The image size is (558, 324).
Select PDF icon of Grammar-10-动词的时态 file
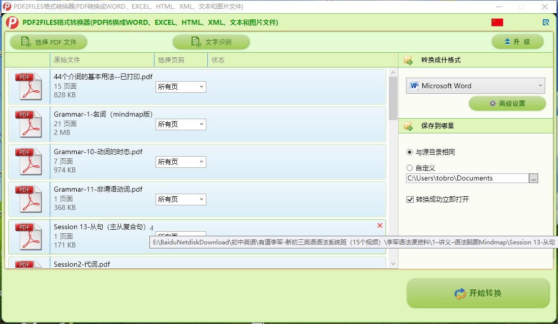(x=29, y=161)
